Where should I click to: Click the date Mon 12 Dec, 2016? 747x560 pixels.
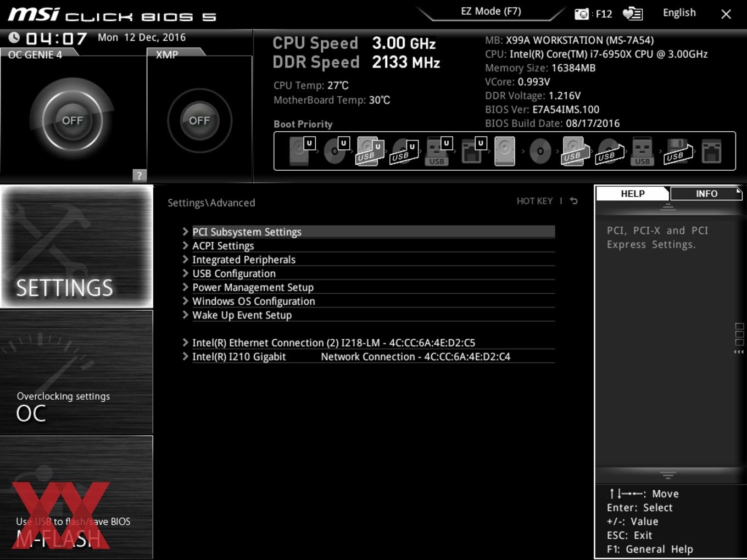click(x=142, y=37)
